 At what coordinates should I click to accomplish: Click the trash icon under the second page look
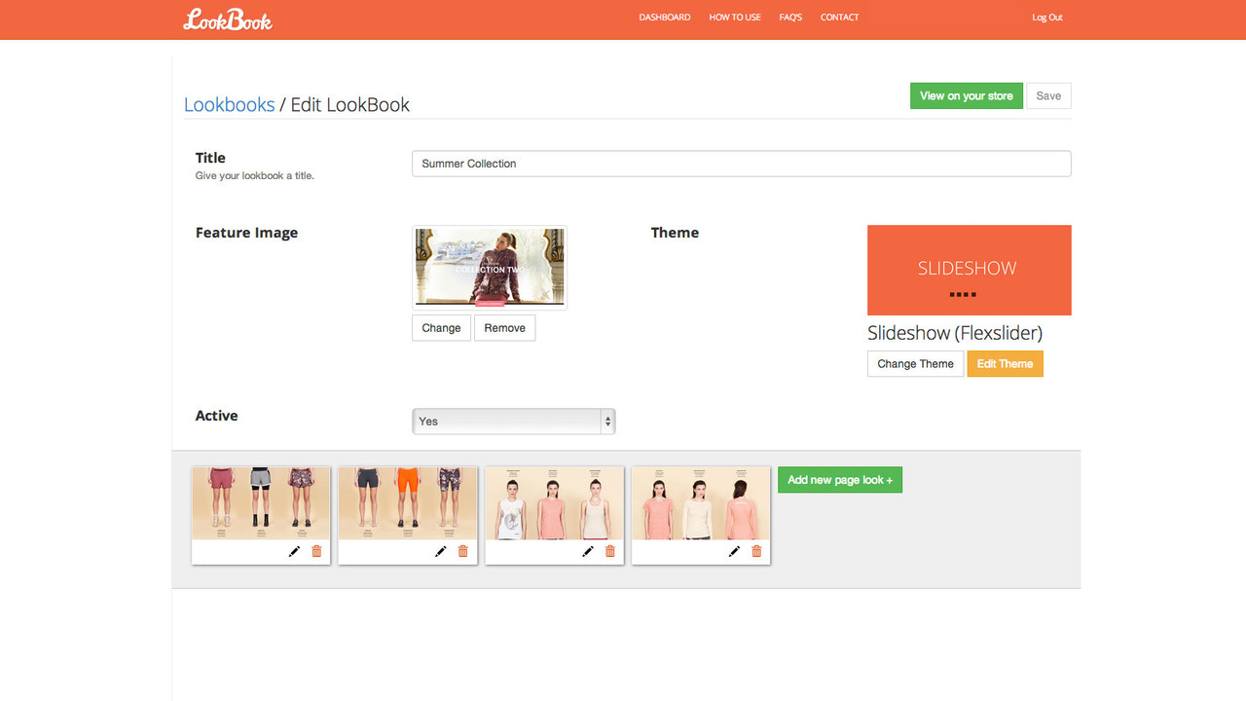click(x=463, y=550)
